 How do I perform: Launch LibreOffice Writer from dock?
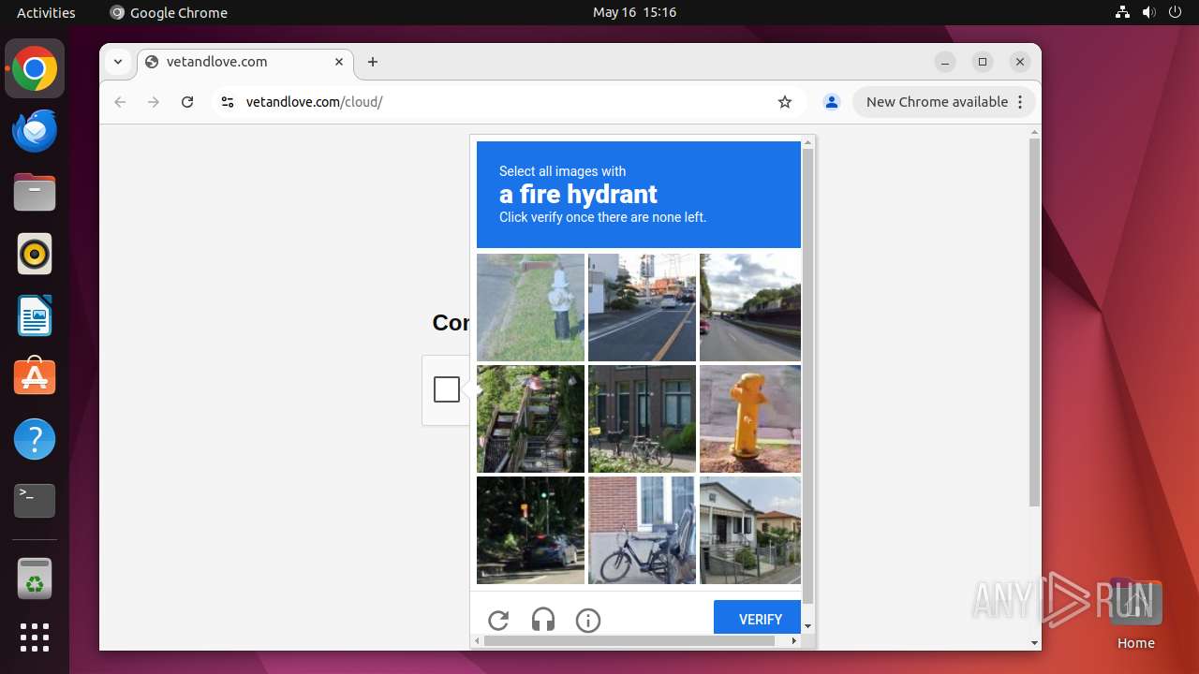(35, 315)
